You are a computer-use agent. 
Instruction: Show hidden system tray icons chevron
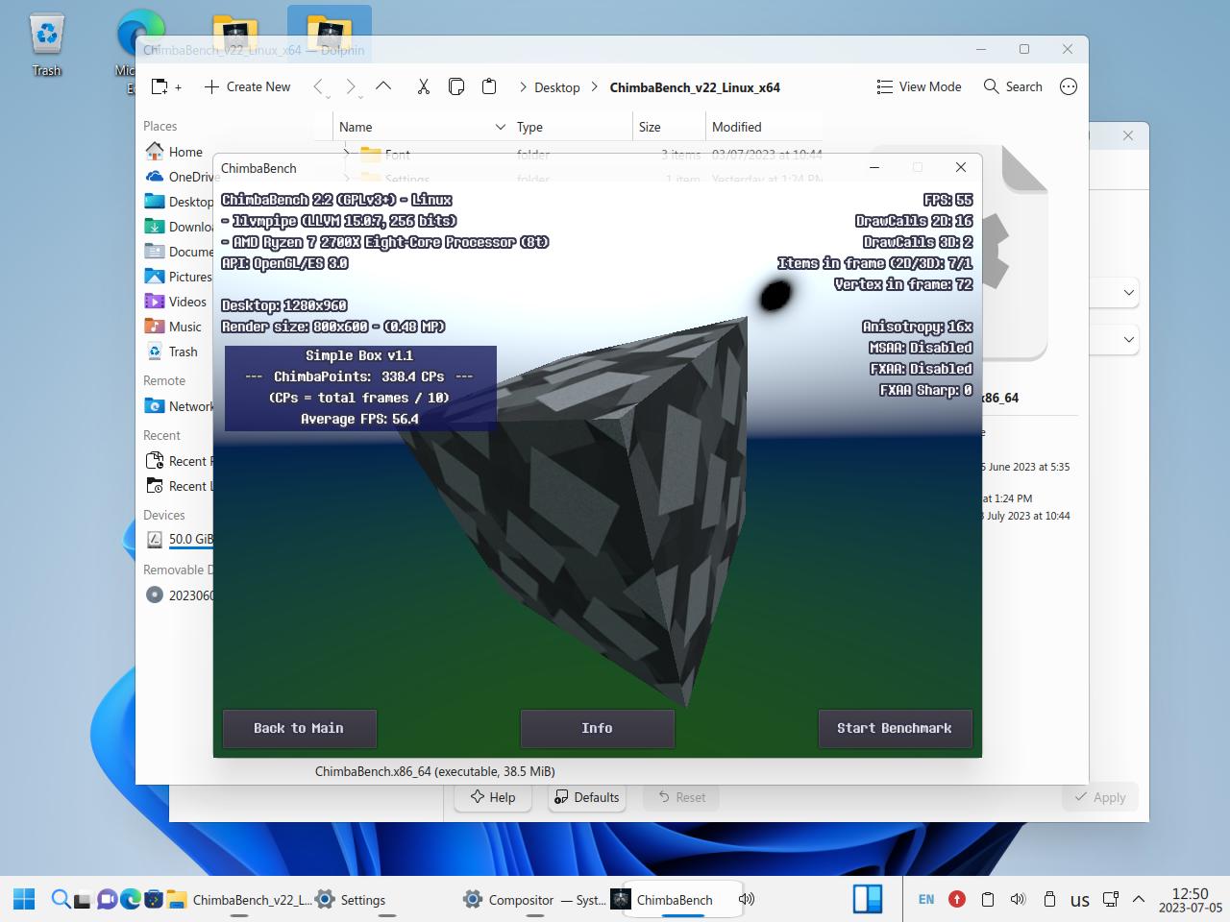point(1139,900)
